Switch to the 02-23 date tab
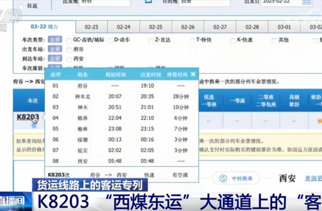 point(91,27)
